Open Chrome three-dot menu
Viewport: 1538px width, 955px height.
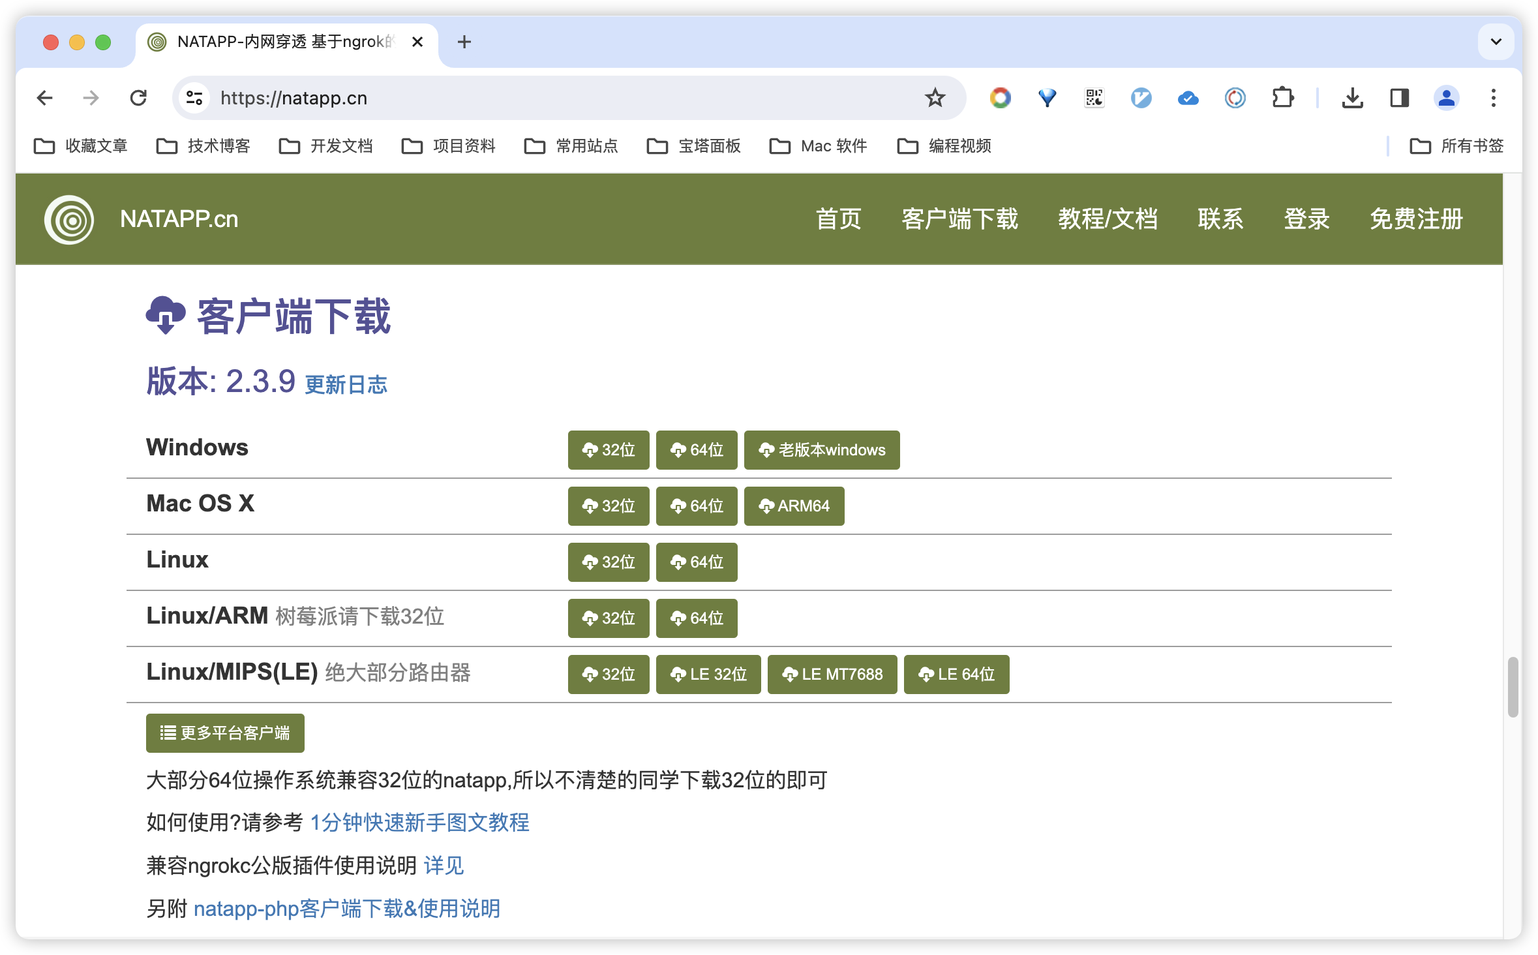point(1493,98)
